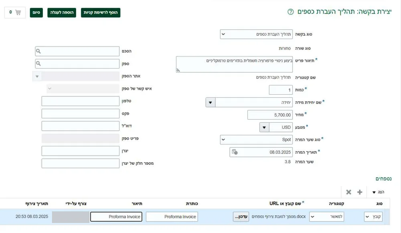Click the page title יצירת בקשה
Viewport: 401px width, 233px height.
344,12
